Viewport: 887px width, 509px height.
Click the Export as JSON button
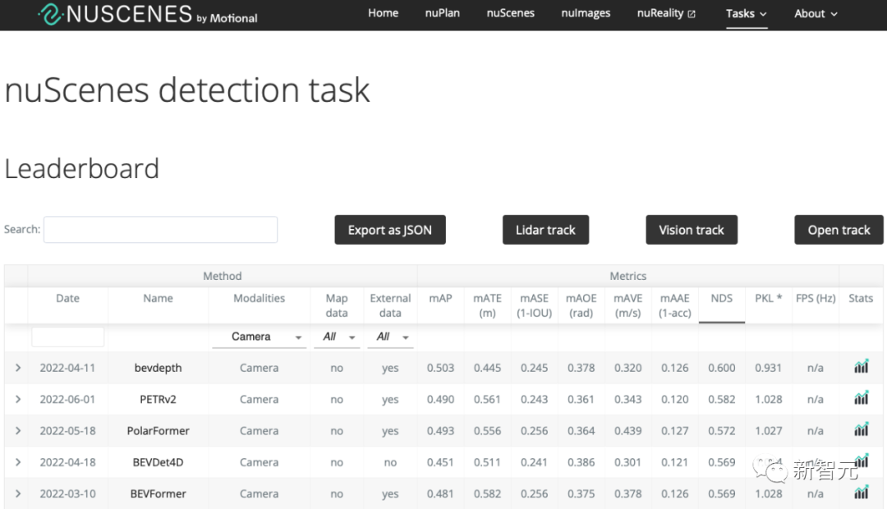pos(389,230)
